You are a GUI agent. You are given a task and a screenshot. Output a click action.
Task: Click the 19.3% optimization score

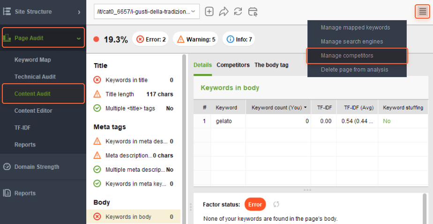pos(116,39)
